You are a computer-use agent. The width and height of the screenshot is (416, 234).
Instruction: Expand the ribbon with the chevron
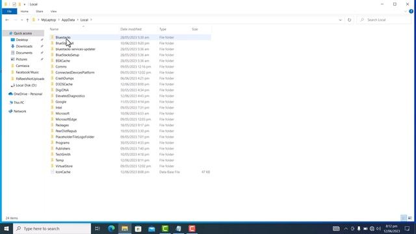point(406,12)
